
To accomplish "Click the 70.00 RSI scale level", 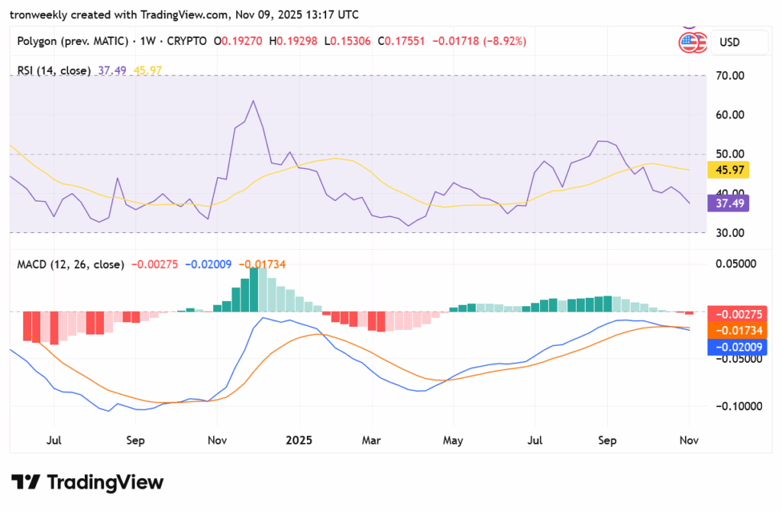I will pyautogui.click(x=730, y=76).
